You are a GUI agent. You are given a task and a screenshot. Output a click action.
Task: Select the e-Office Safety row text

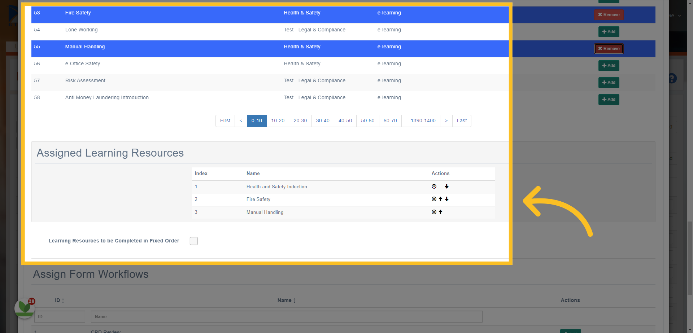83,63
